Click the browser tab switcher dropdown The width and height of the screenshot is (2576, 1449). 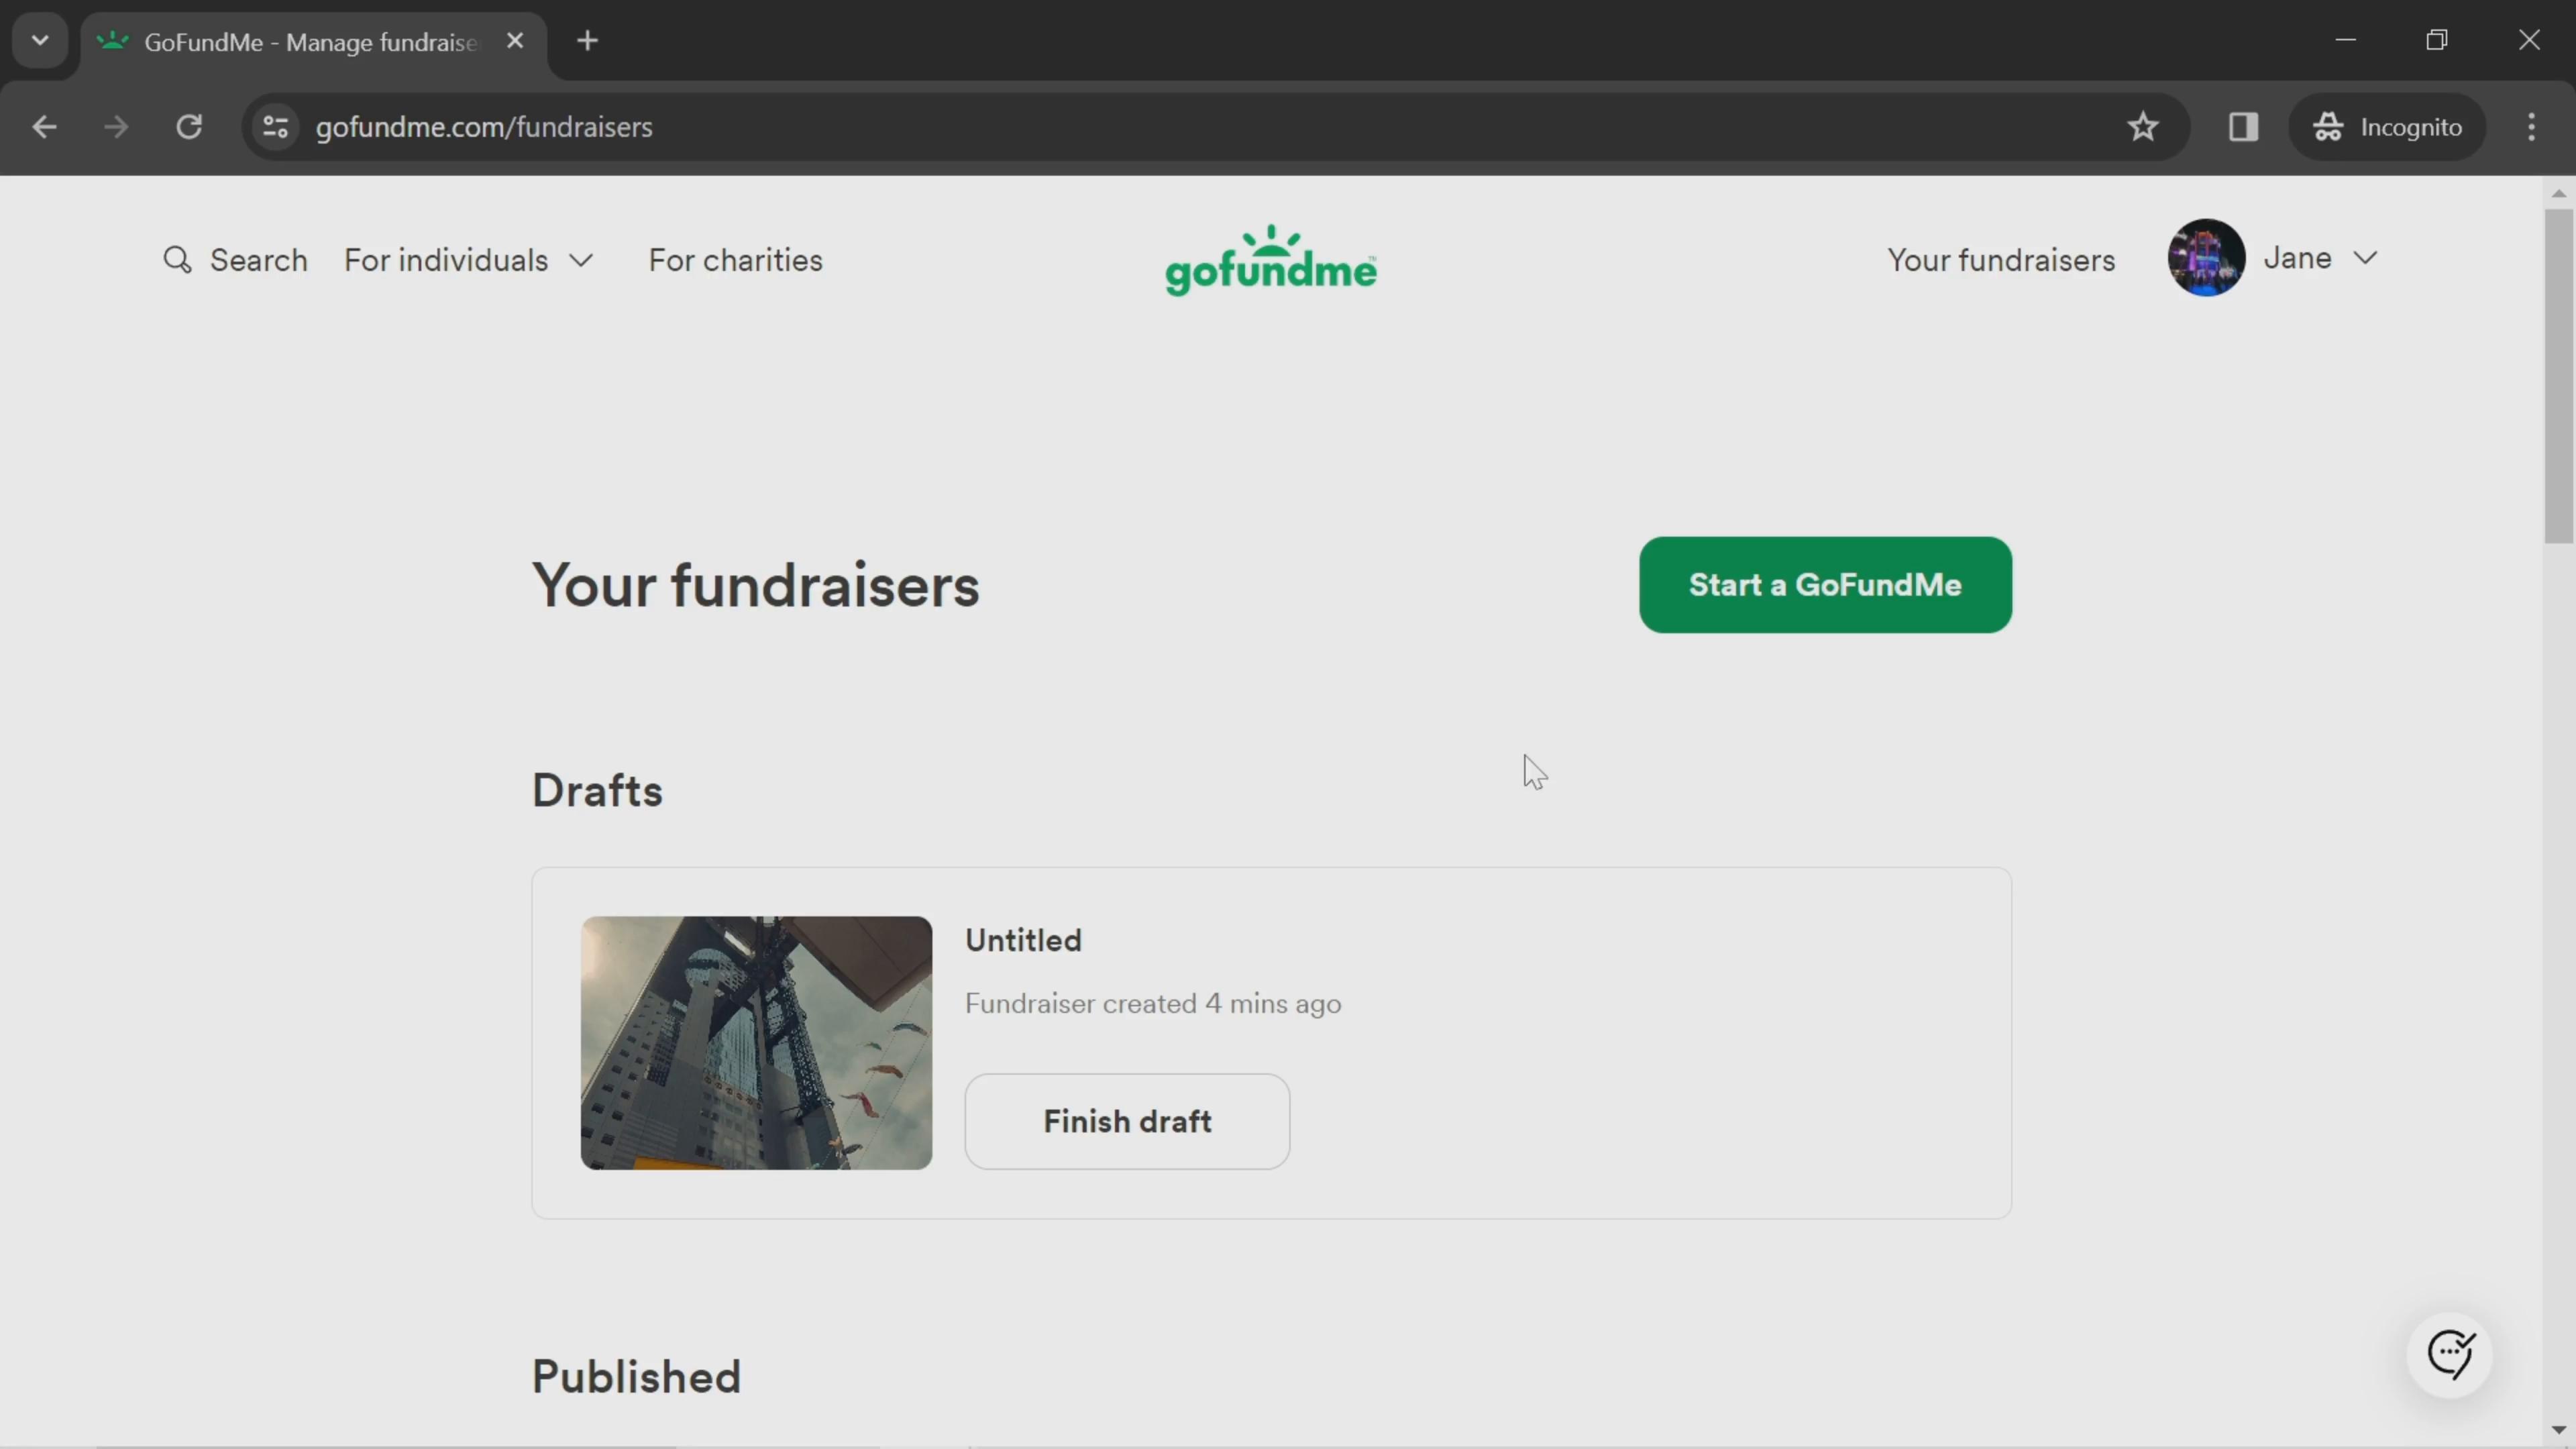pos(39,39)
